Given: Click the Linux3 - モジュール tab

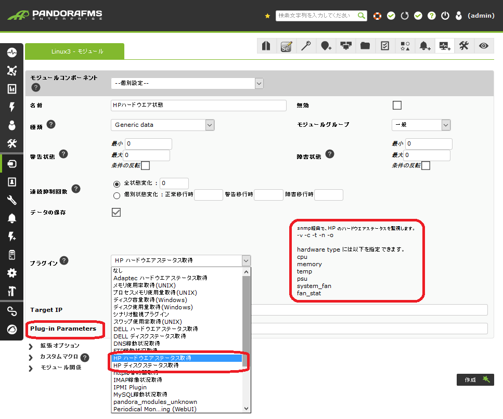Looking at the screenshot, I should click(75, 51).
